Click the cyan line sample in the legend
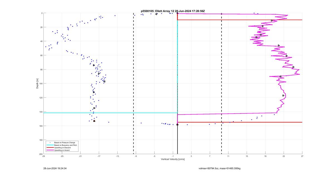The image size is (334, 173). pyautogui.click(x=50, y=145)
